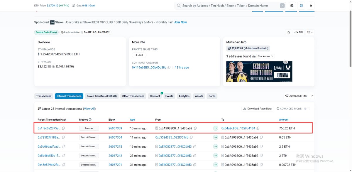Image resolution: width=352 pixels, height=172 pixels.
Task: Click the Advanced Filter button
Action: click(x=296, y=96)
